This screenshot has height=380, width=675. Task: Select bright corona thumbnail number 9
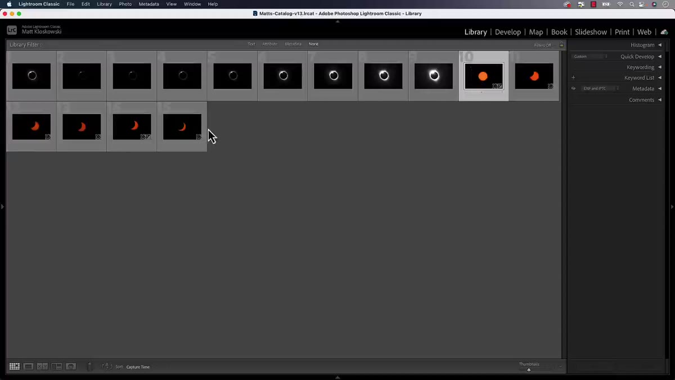434,76
